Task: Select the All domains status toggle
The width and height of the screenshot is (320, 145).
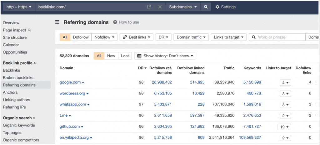Action: (99, 56)
